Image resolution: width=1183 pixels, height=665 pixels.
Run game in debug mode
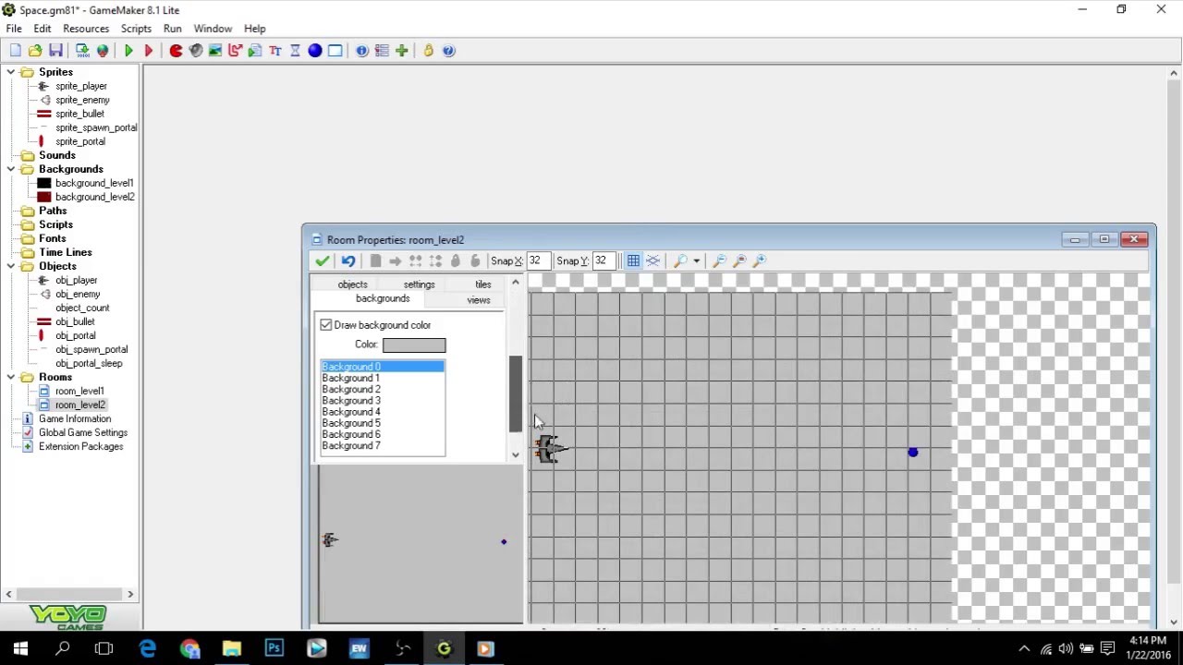(x=148, y=51)
